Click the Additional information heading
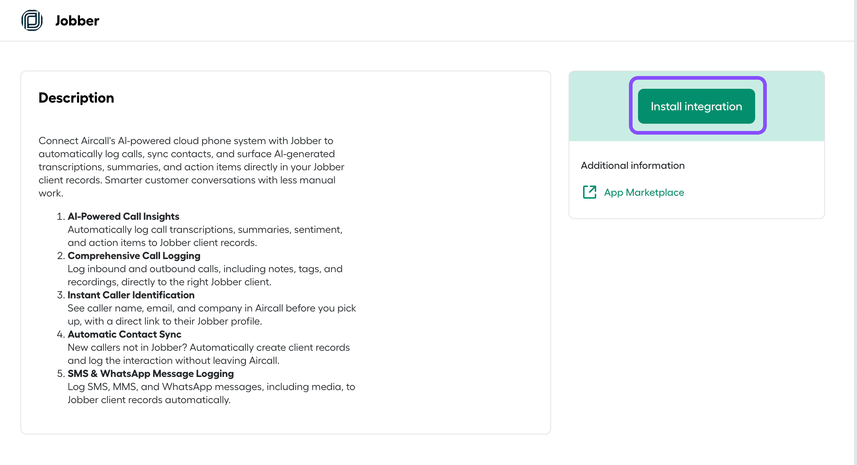Image resolution: width=857 pixels, height=465 pixels. (x=633, y=165)
